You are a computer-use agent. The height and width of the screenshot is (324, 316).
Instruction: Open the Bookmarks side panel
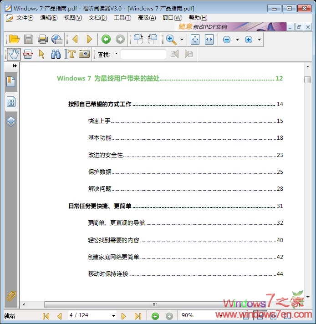[x=11, y=81]
